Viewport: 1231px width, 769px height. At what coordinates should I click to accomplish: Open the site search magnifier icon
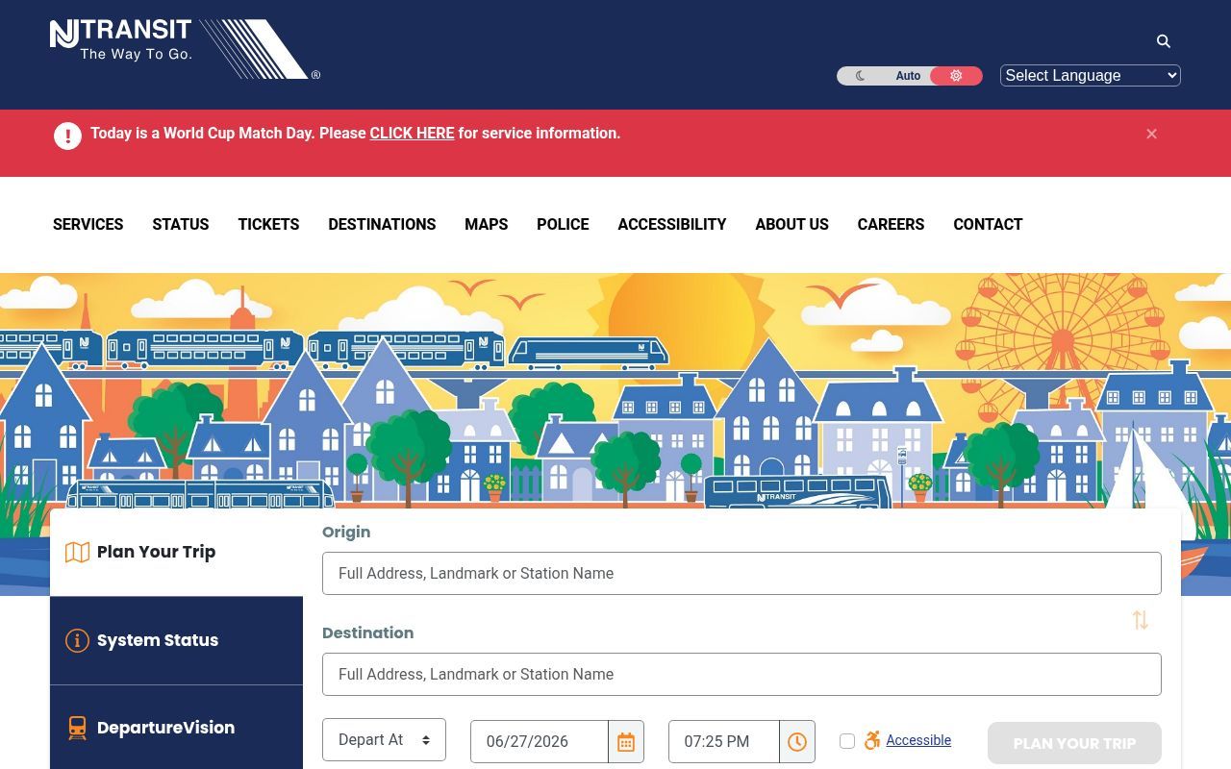point(1164,41)
